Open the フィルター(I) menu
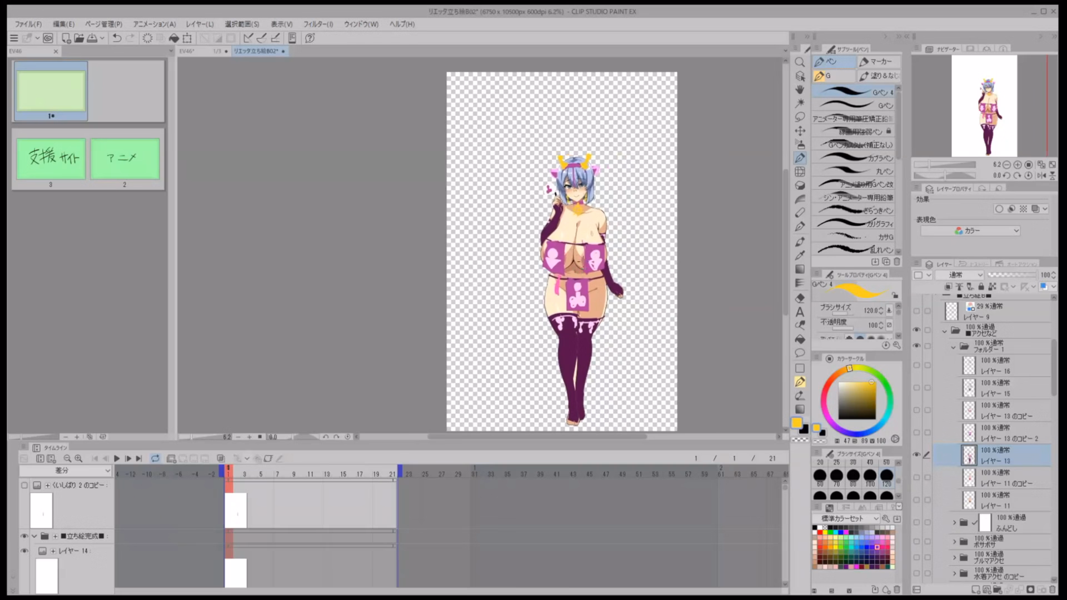Screen dimensions: 1067x600 coord(318,24)
